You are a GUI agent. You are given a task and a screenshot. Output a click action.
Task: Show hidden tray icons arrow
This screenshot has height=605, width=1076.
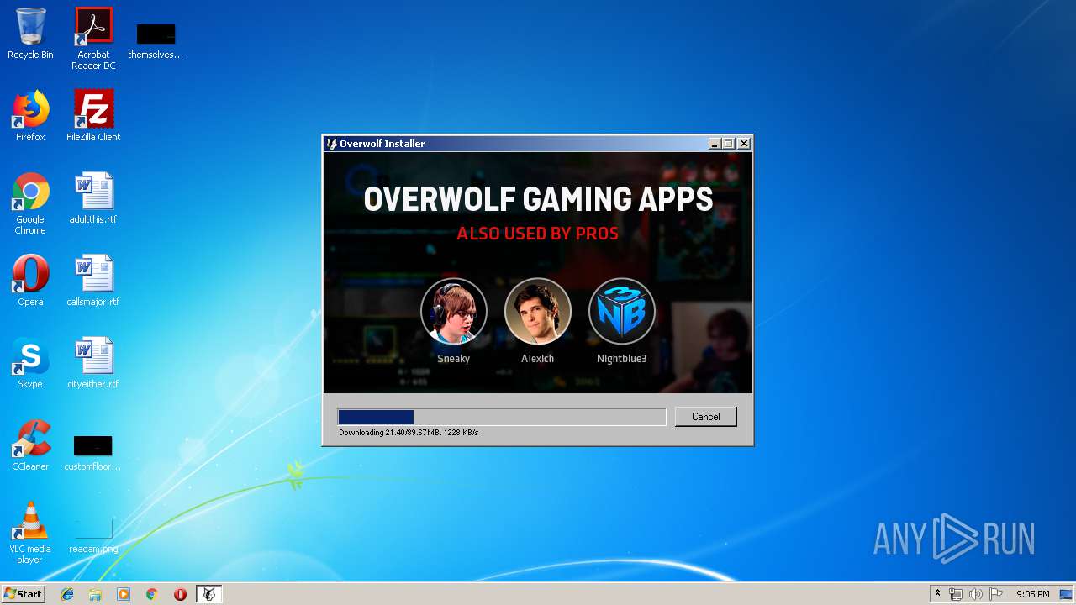pos(937,594)
